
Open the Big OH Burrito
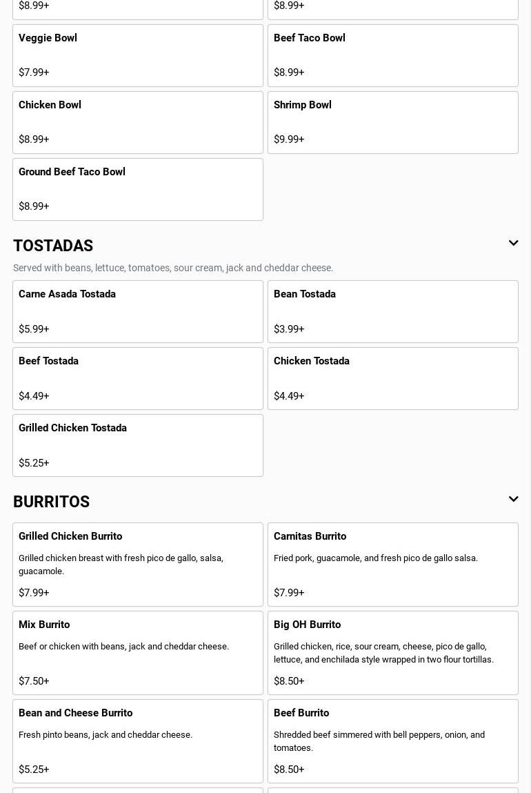click(393, 652)
